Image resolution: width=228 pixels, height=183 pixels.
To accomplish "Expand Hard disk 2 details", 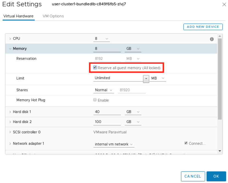I will click(x=10, y=122).
